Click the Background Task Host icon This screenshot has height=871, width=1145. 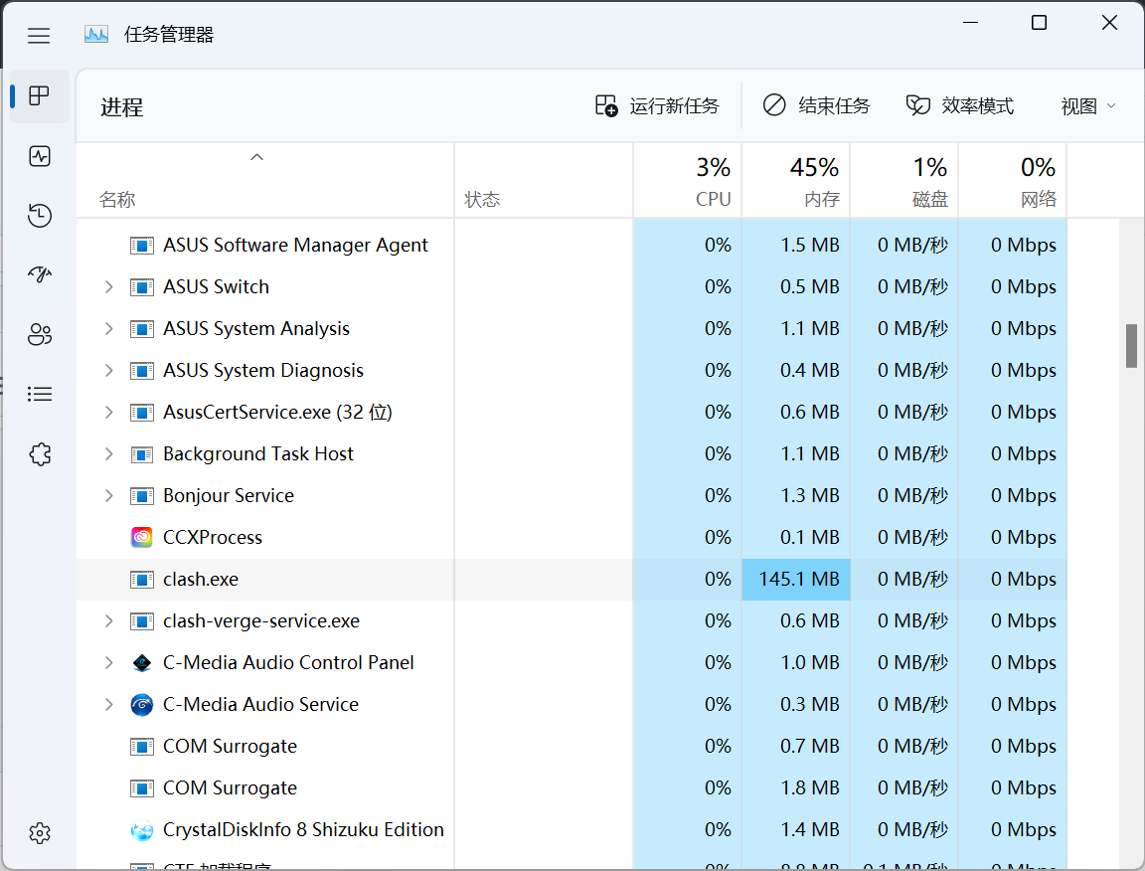[x=142, y=454]
